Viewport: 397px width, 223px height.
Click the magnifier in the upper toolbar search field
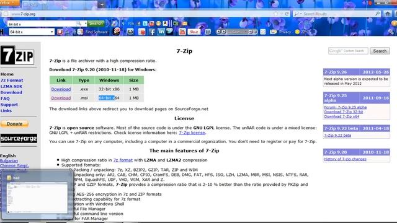79,24
